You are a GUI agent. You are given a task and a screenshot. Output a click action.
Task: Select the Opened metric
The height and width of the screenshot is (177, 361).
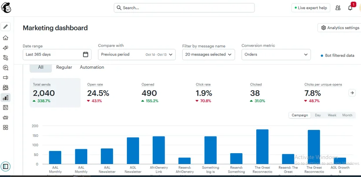coord(150,93)
